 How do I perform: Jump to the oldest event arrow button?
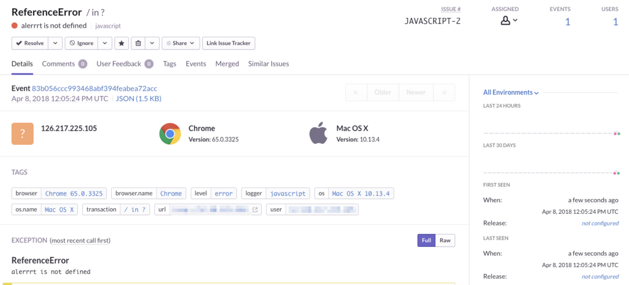pos(356,92)
